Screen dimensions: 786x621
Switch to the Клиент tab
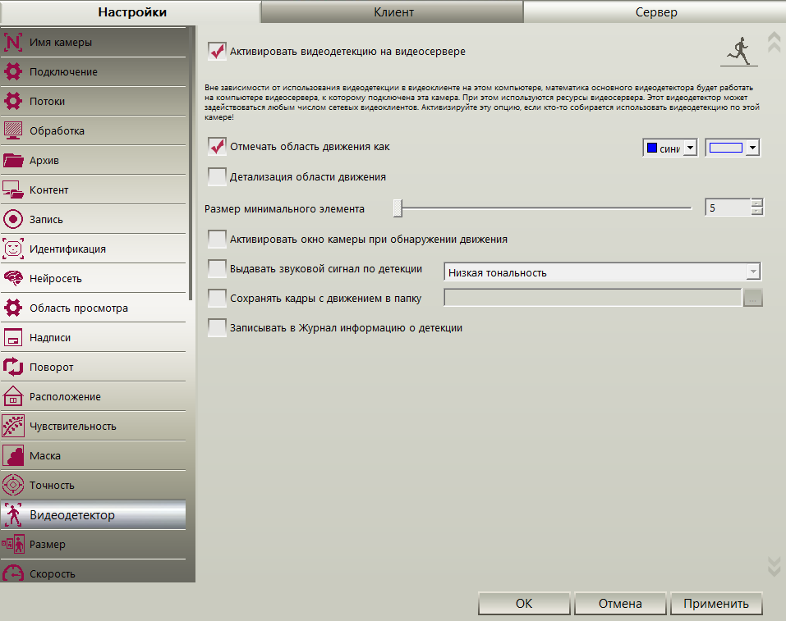tap(393, 12)
